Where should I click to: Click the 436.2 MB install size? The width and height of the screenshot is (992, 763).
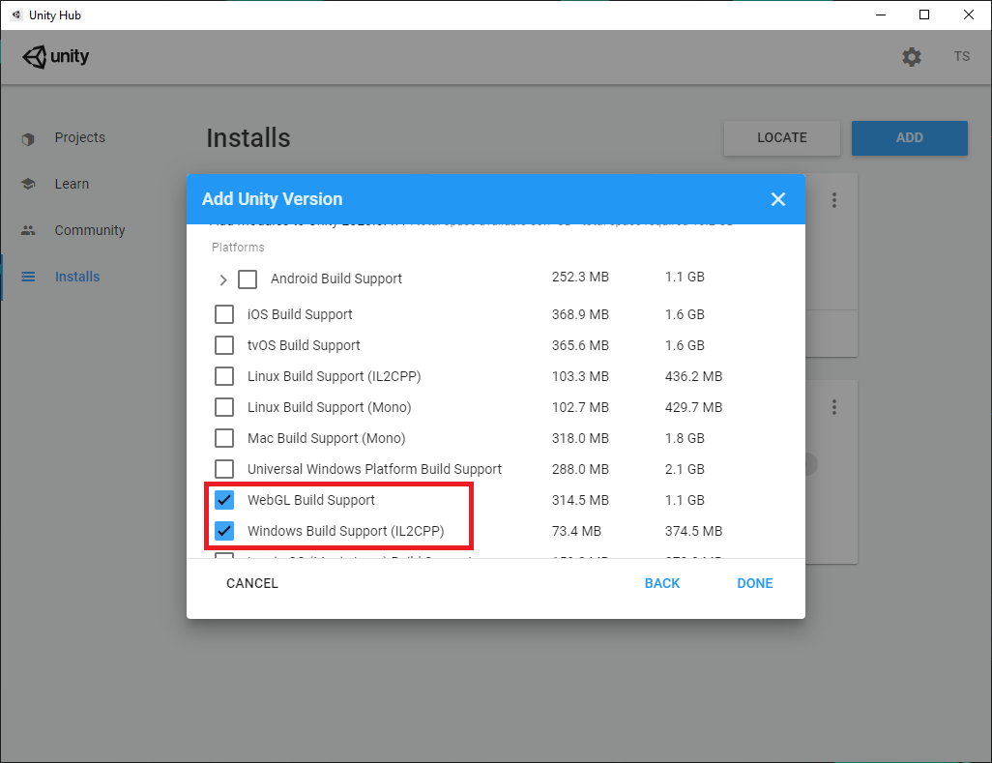[x=693, y=376]
